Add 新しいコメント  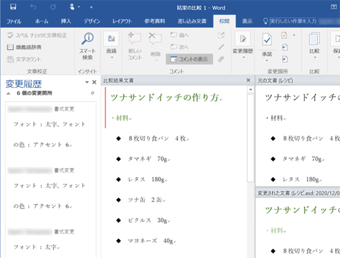(x=135, y=46)
